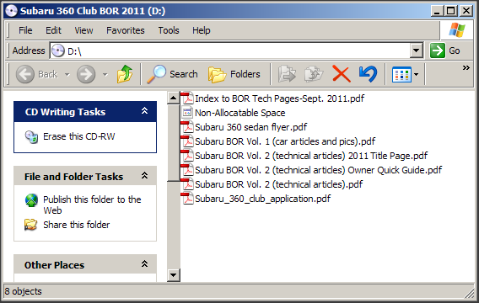Image resolution: width=479 pixels, height=303 pixels.
Task: Click the Share this folder icon
Action: pyautogui.click(x=31, y=225)
